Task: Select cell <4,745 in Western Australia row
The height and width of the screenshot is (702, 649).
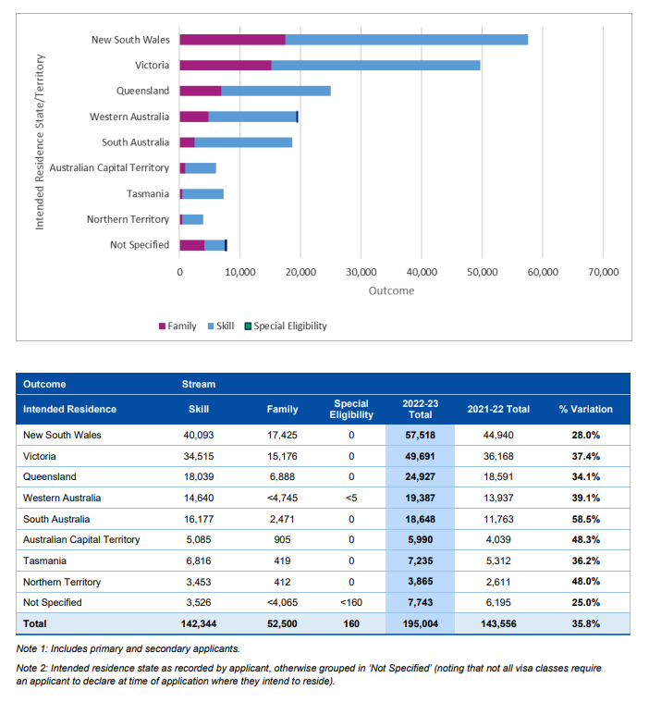Action: click(282, 499)
